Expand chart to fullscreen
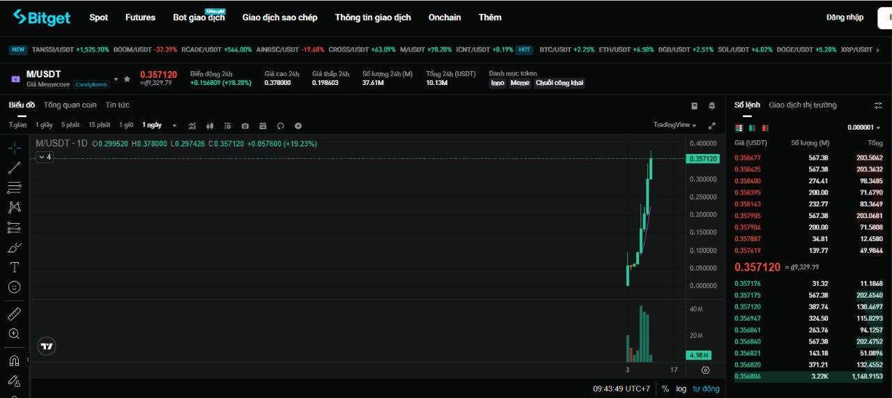892x398 pixels. coord(712,125)
